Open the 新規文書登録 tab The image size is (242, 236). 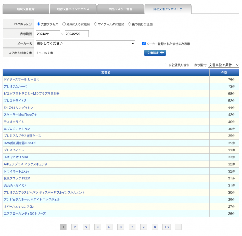[x=26, y=9]
